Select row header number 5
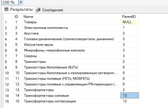Screen dimensions: 168x108 click(x=8, y=45)
